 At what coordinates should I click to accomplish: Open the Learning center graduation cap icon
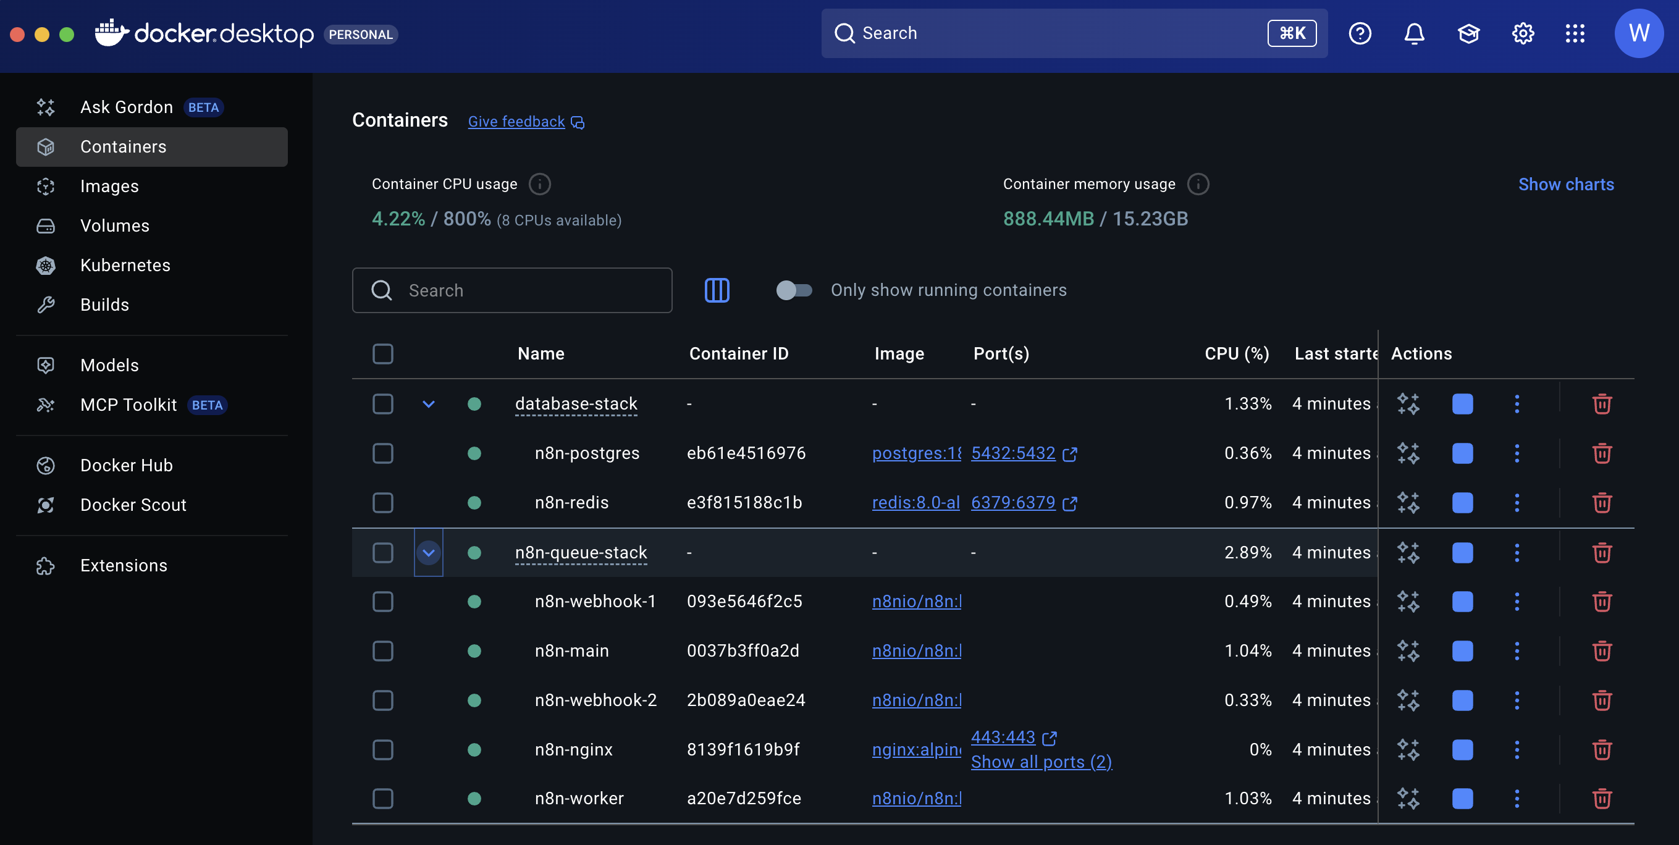[x=1468, y=33]
